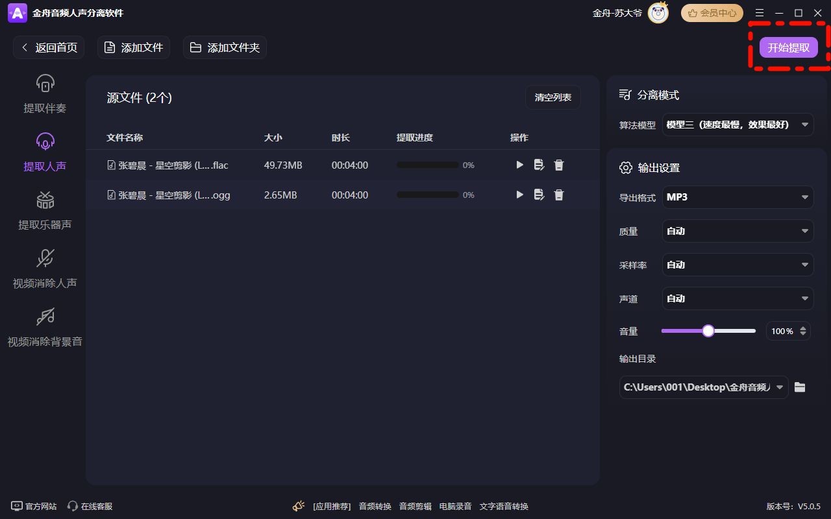Open the 算法模型 dropdown
Screen dimensions: 831x519
(738, 125)
